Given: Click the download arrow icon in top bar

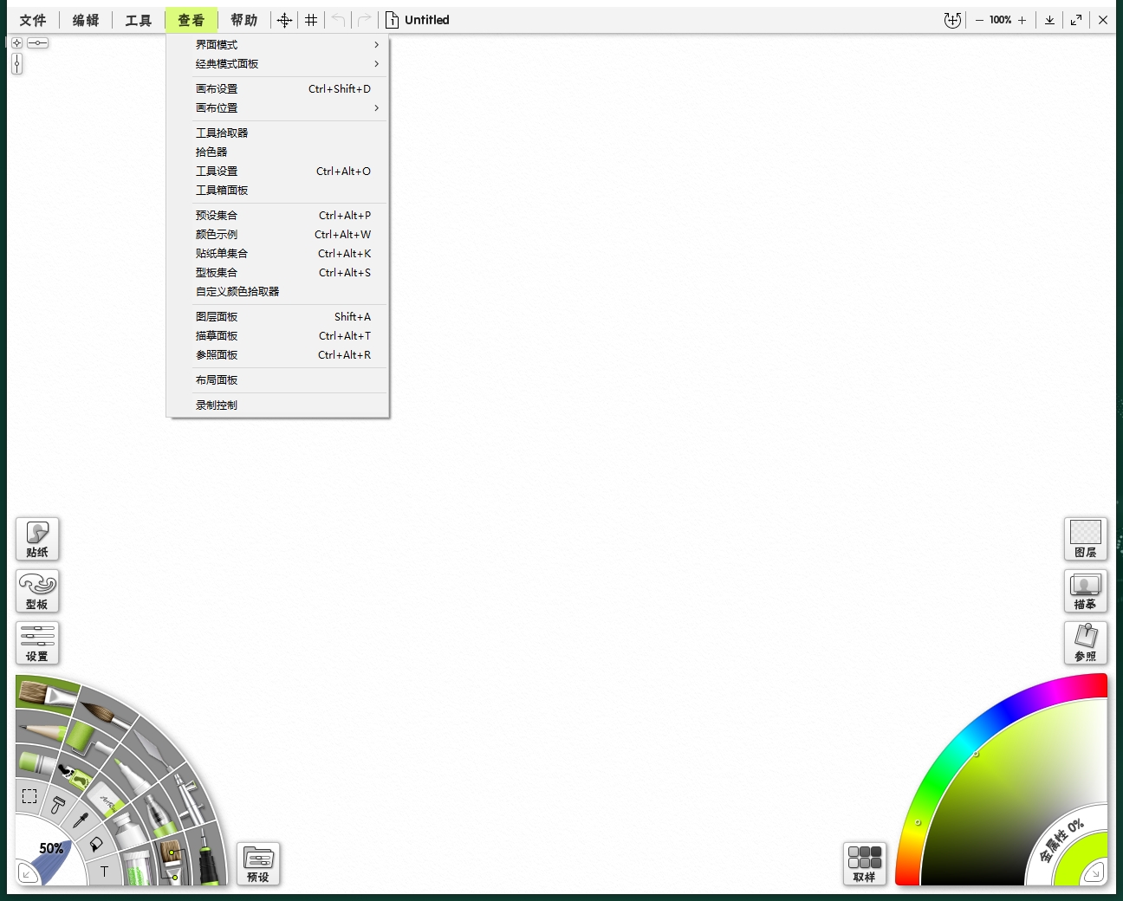Looking at the screenshot, I should pos(1049,20).
